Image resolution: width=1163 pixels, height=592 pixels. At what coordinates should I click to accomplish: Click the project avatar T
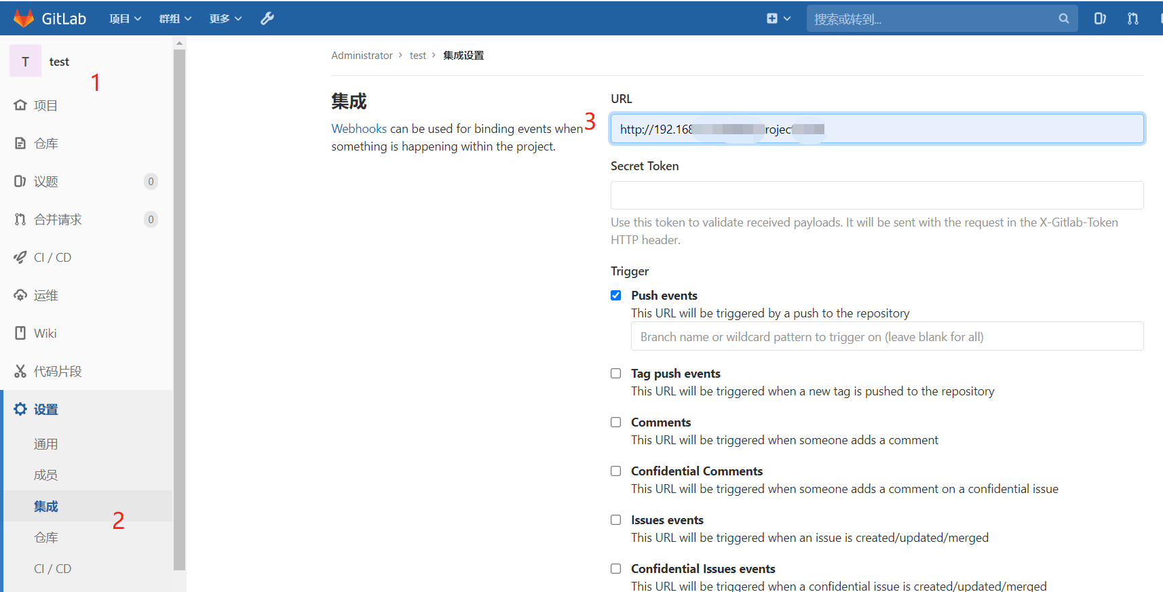(x=25, y=61)
